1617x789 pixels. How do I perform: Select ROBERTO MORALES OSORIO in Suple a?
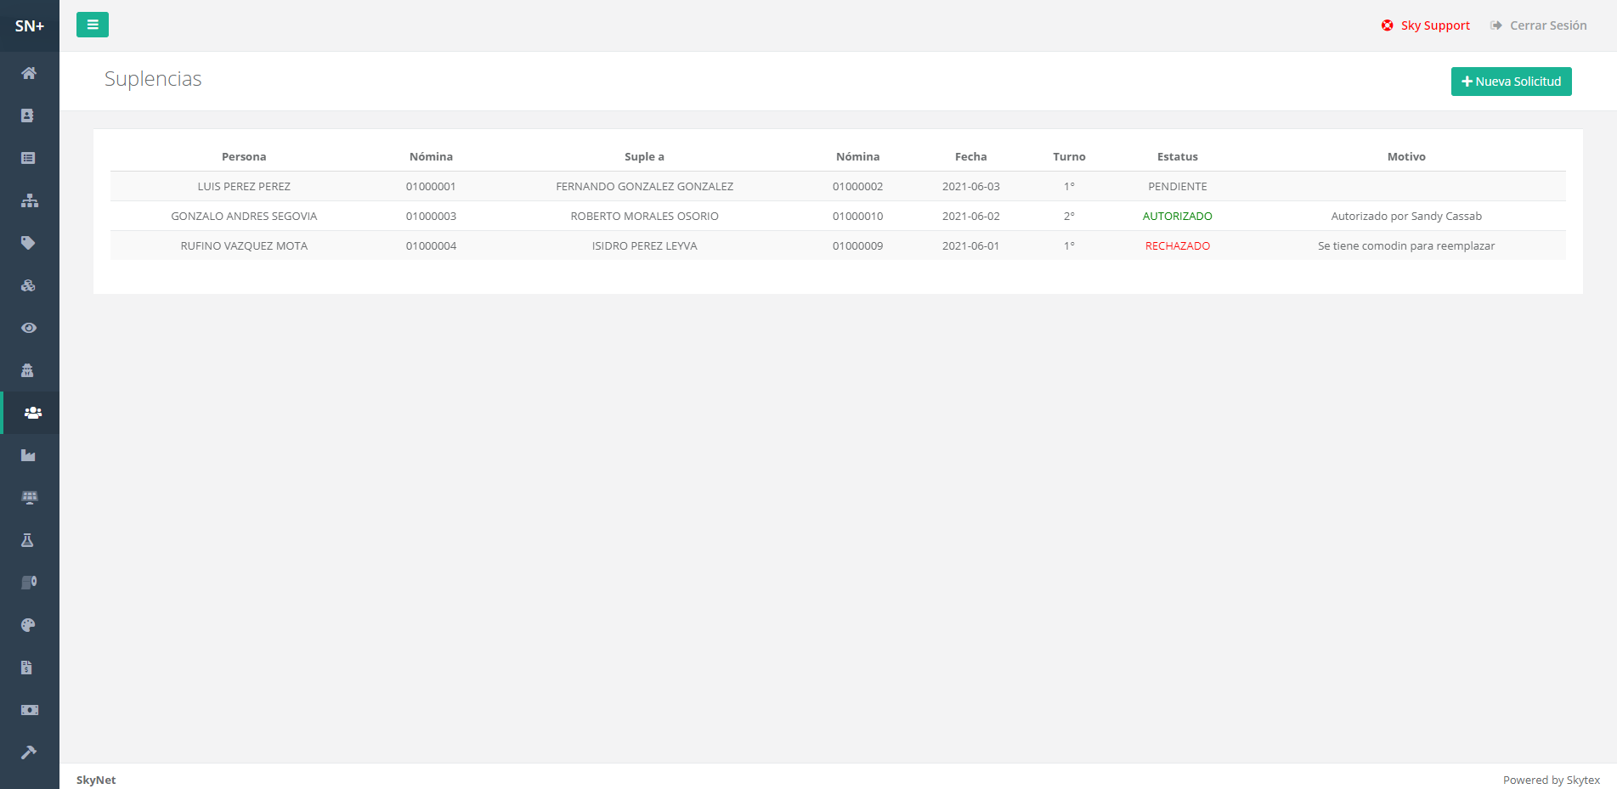pos(644,217)
